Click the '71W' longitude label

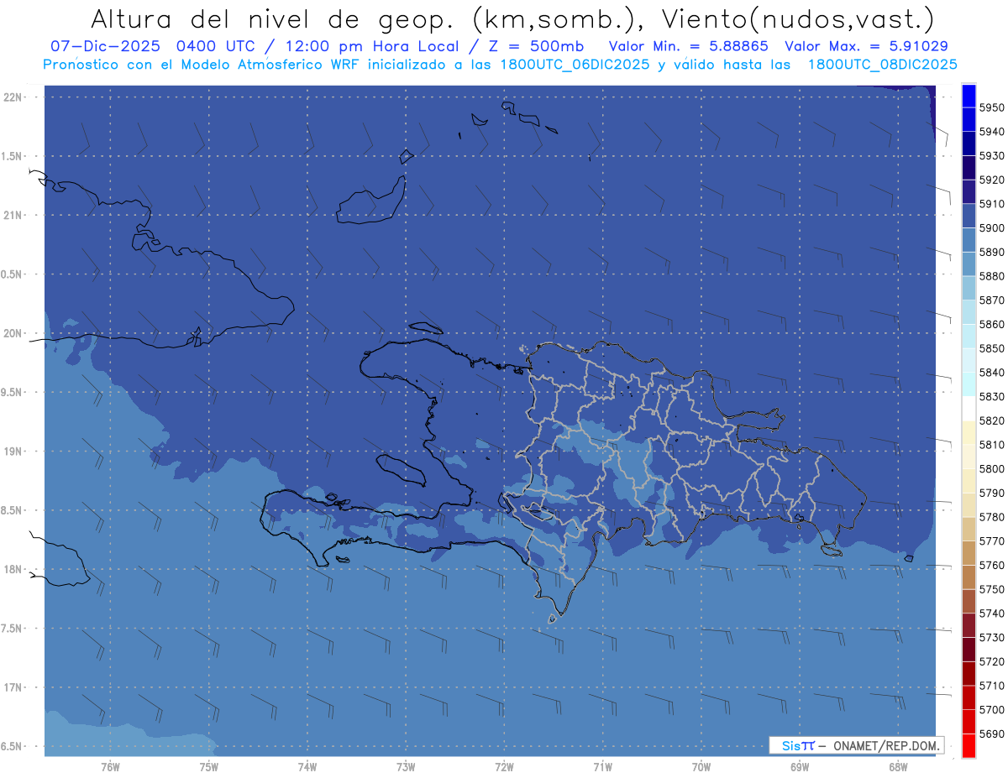coord(602,767)
